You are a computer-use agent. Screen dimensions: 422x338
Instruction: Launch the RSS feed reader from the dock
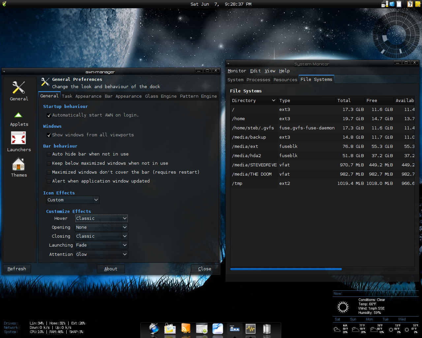click(186, 329)
